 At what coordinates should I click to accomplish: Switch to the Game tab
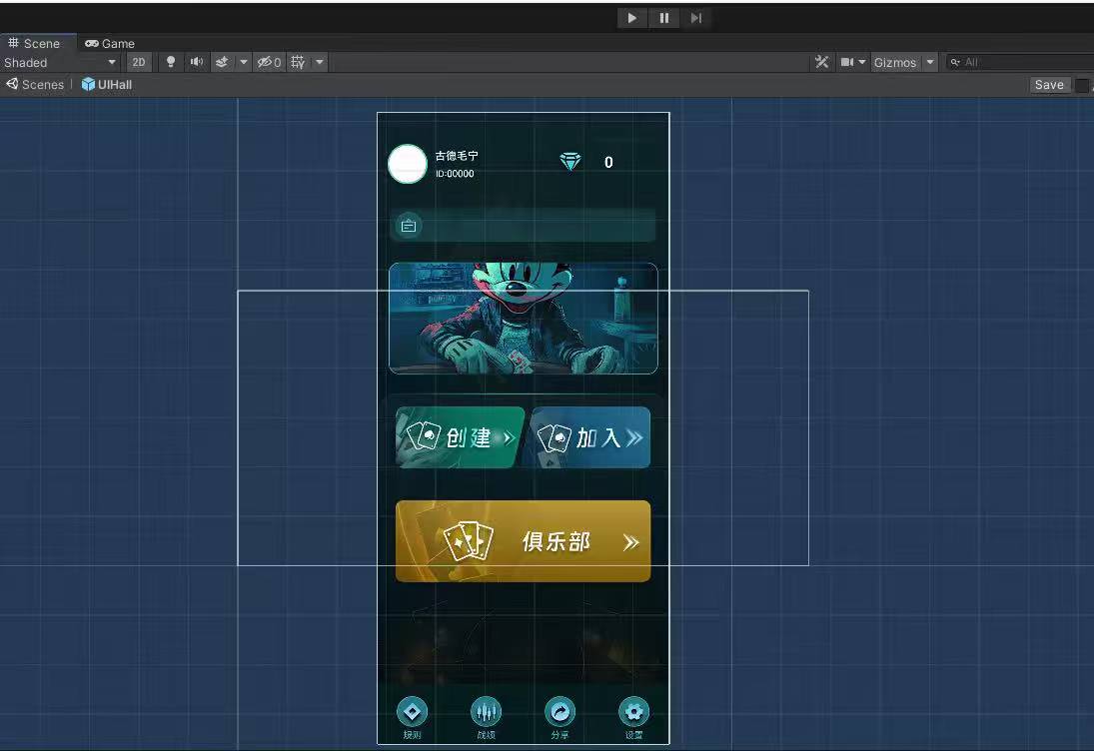(110, 43)
